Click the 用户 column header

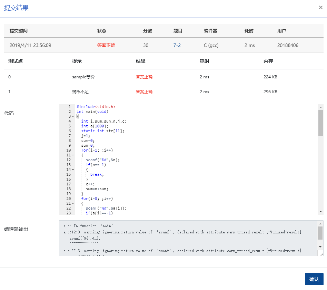click(282, 31)
